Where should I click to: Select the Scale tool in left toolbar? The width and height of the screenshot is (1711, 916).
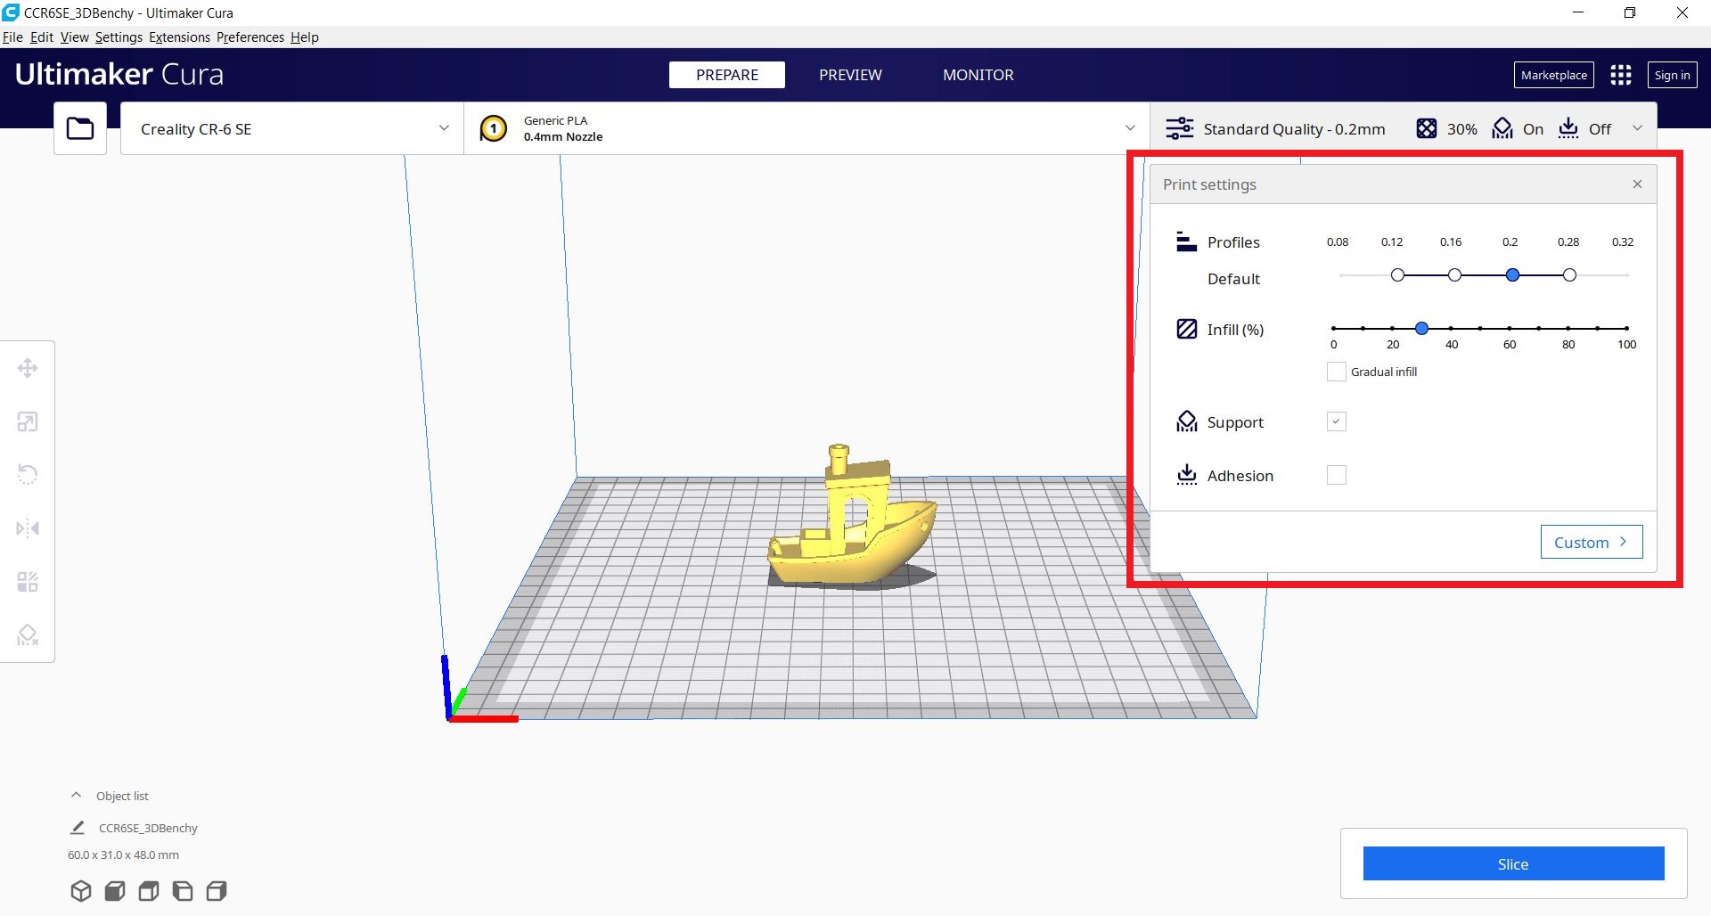(28, 421)
